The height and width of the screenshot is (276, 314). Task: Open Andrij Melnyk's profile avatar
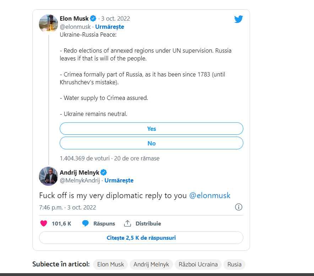(48, 176)
